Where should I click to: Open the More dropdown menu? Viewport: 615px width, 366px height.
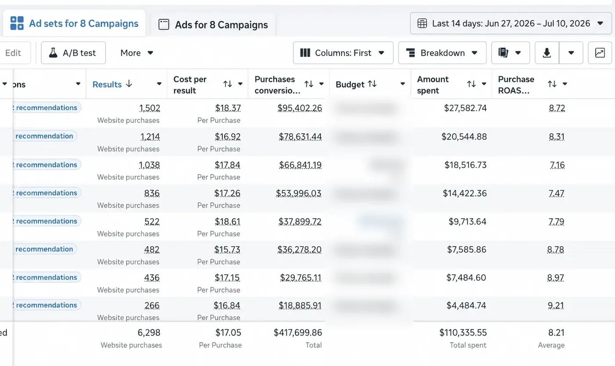(x=137, y=53)
